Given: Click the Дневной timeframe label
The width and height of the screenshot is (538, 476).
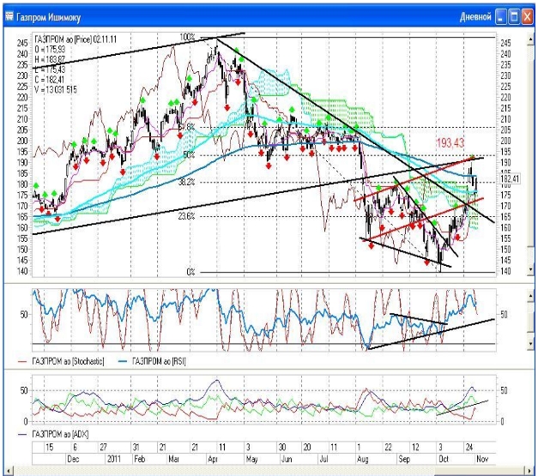Looking at the screenshot, I should (475, 17).
